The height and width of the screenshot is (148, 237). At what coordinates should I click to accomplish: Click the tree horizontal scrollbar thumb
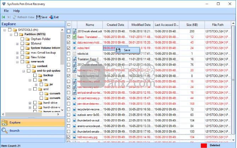(x=23, y=114)
